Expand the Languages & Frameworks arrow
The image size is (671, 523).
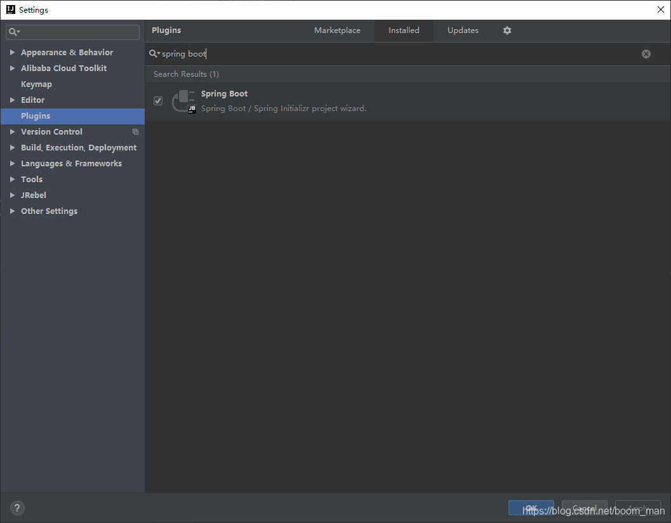point(13,164)
